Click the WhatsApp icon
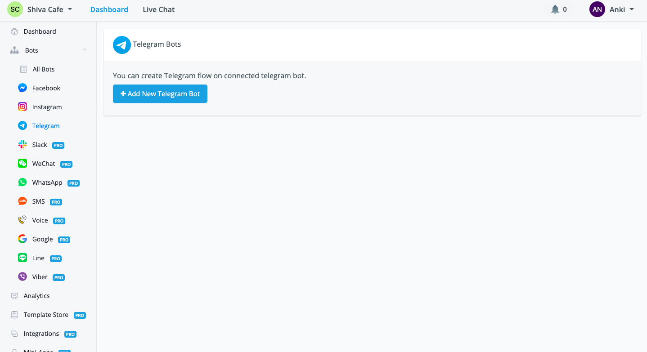647x352 pixels. click(22, 183)
